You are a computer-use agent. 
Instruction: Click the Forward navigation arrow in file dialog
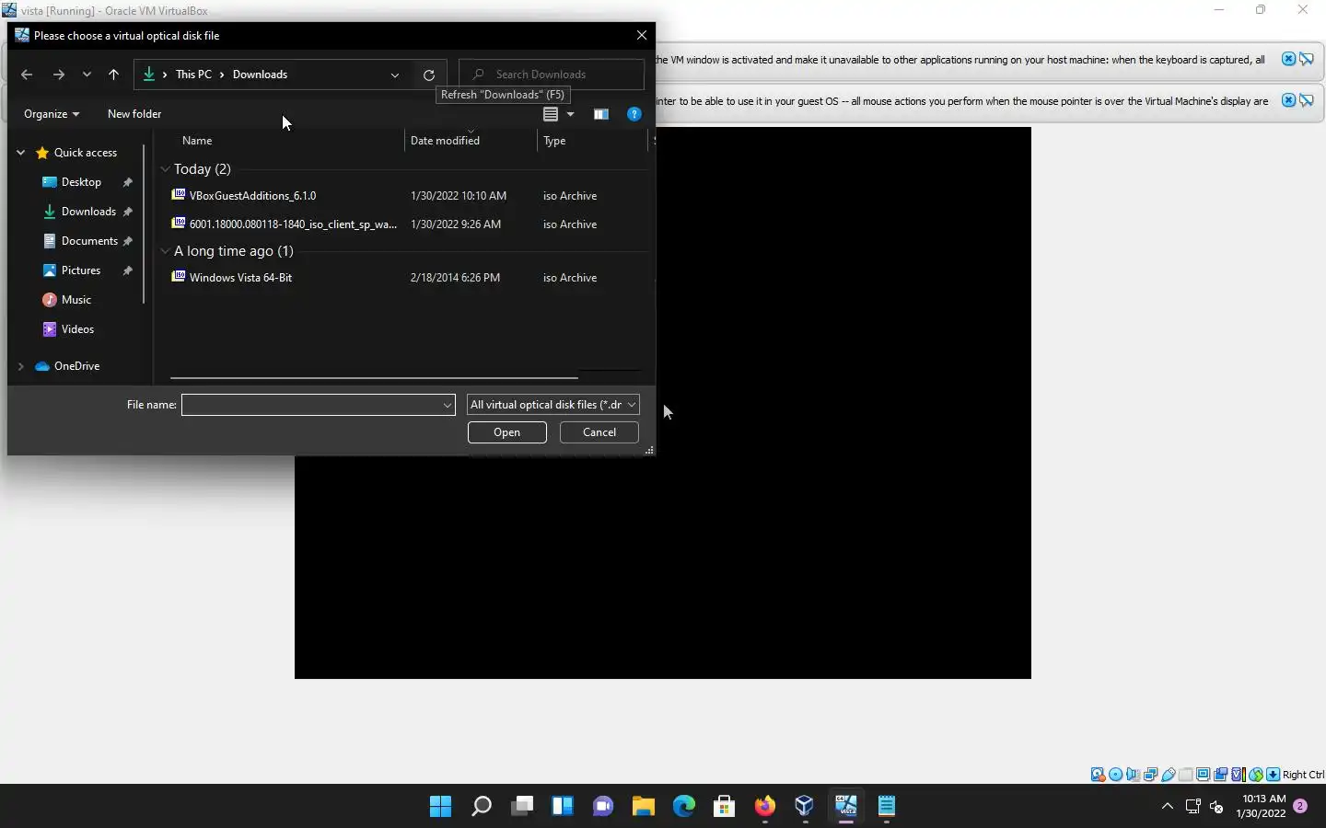[x=58, y=75]
